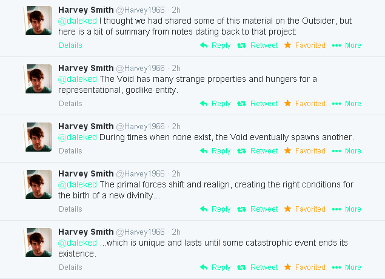385x279 pixels.
Task: Click @Harvey1966 handle on the second tweet
Action: click(140, 69)
